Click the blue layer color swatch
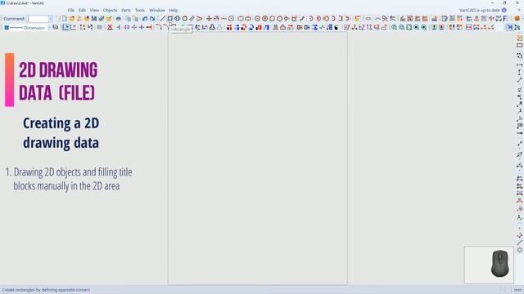524x294 pixels. (x=7, y=28)
